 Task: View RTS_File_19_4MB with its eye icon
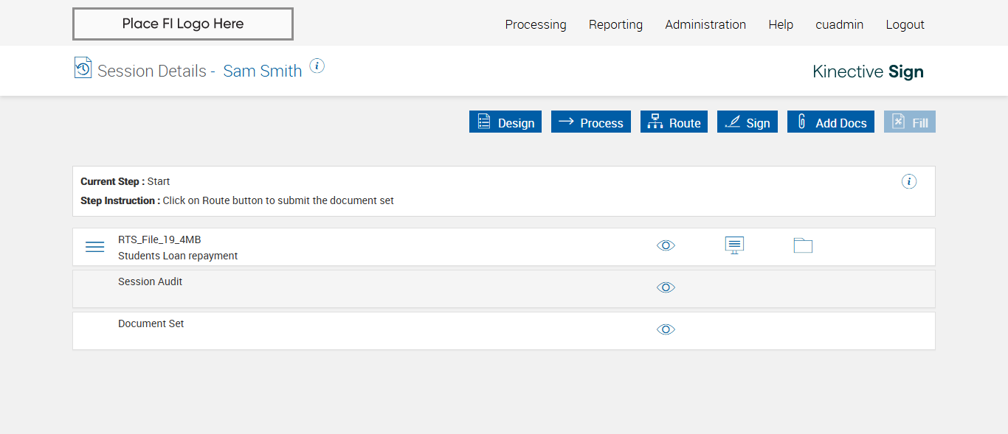[666, 245]
